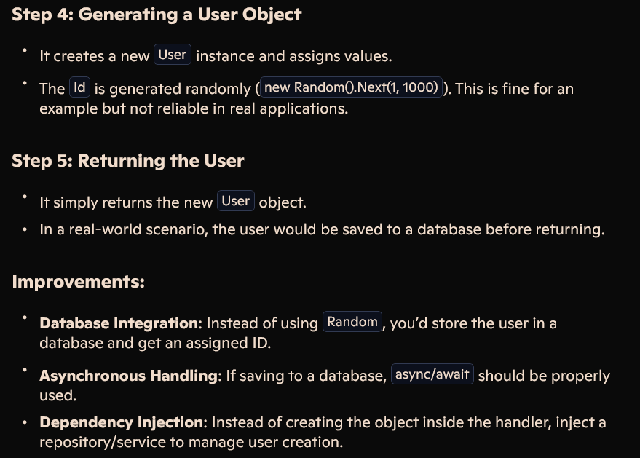Click the User code tag in Step 5
The image size is (640, 458).
point(235,200)
